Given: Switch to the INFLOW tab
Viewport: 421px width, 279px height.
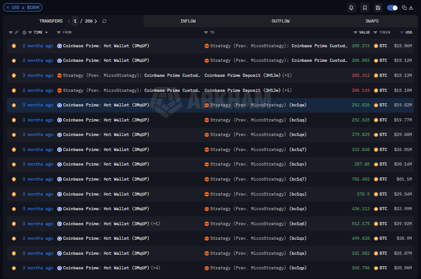Looking at the screenshot, I should tap(188, 21).
